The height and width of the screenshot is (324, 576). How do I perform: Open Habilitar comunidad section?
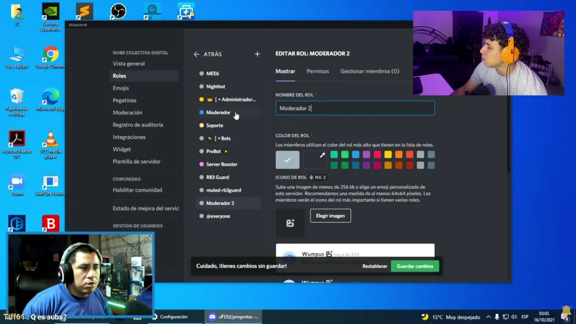pyautogui.click(x=137, y=190)
